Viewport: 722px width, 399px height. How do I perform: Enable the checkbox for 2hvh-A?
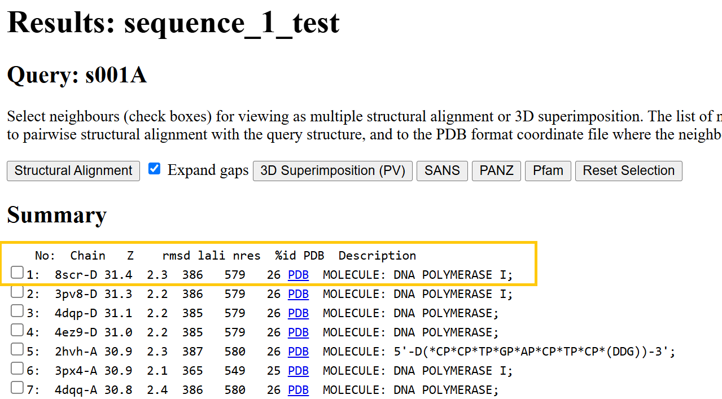click(17, 350)
